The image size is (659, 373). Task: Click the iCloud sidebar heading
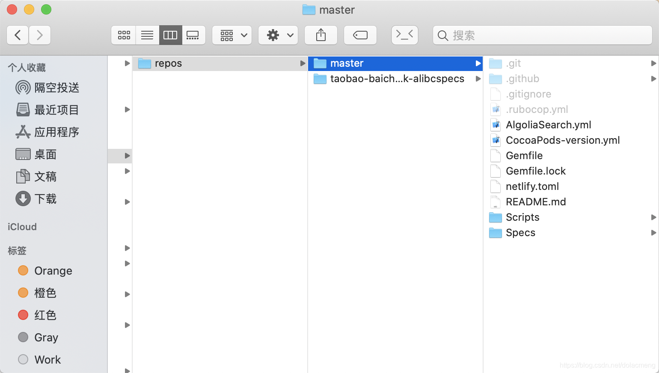click(22, 227)
